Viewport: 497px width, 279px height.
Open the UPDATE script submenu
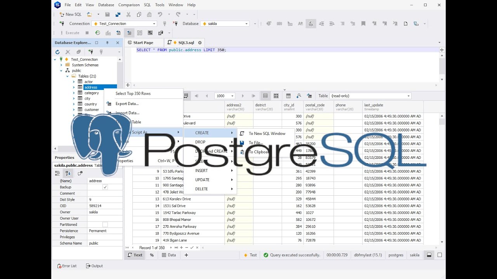pyautogui.click(x=210, y=180)
